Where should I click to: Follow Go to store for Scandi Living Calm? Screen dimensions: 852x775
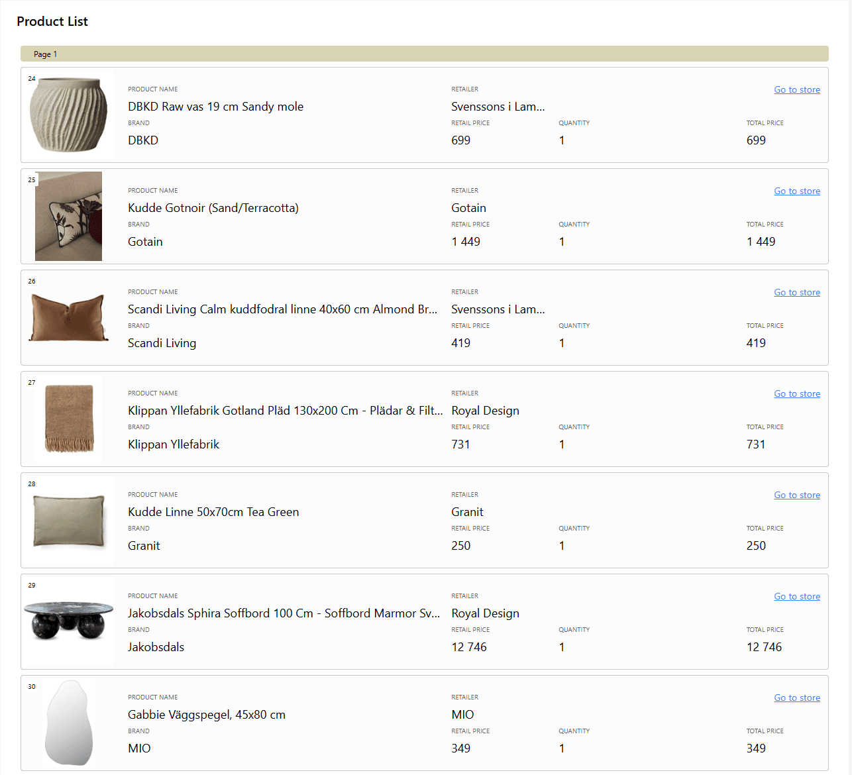796,292
